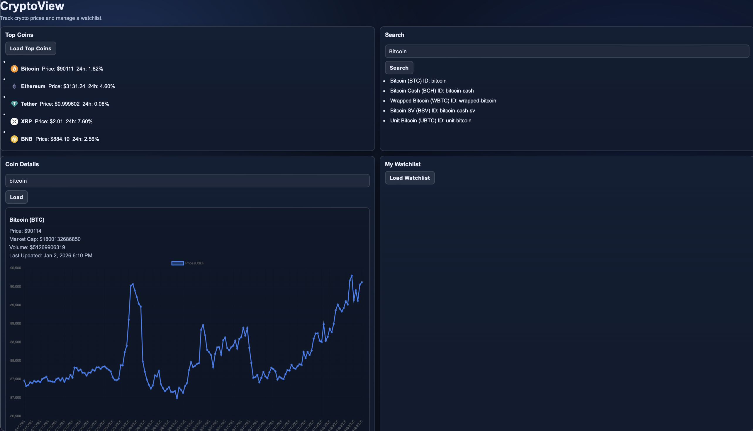
Task: Click the Ethereum diamond logo icon
Action: click(x=14, y=86)
